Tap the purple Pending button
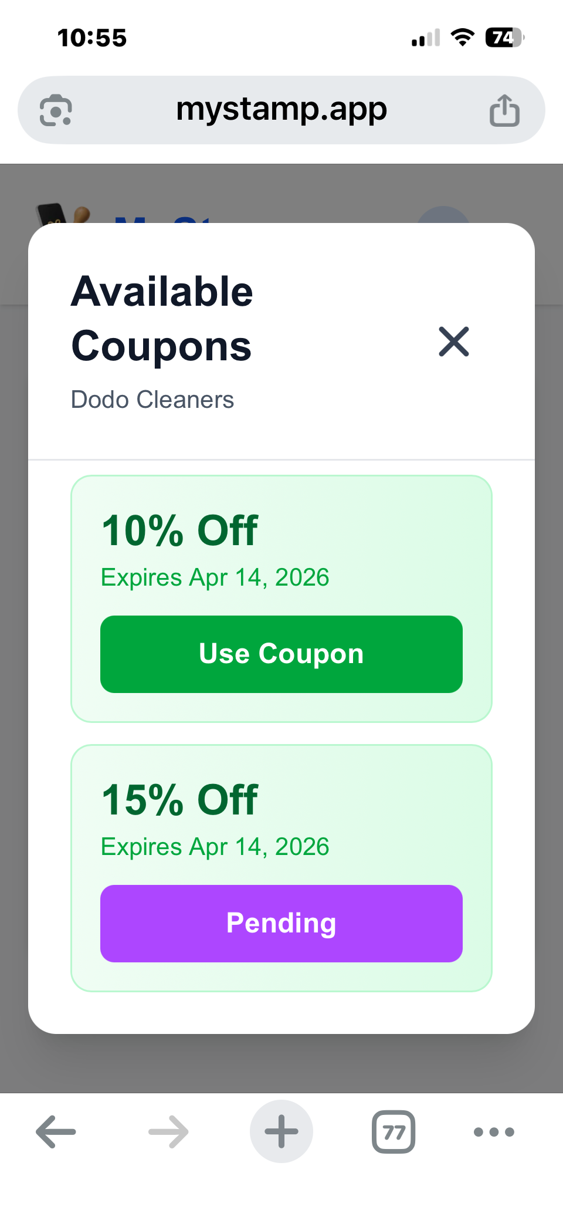The height and width of the screenshot is (1220, 563). [x=281, y=923]
